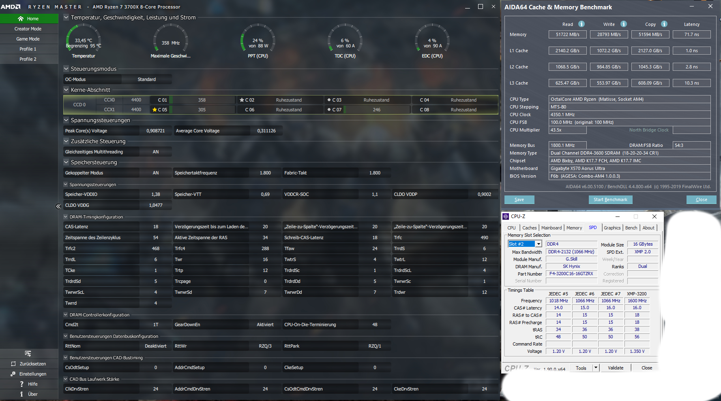Collapse the Kerne-Abschnitt section
The height and width of the screenshot is (401, 721).
point(66,90)
